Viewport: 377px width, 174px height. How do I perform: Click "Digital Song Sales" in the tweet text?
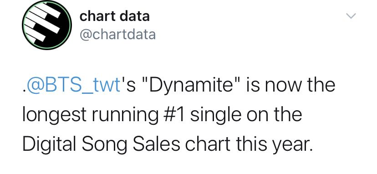point(101,144)
